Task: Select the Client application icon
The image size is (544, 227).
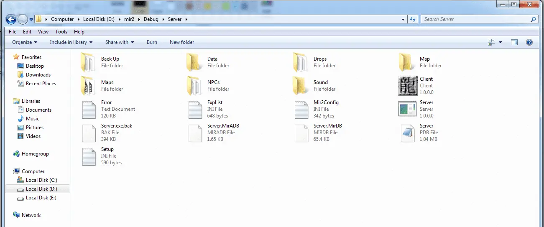Action: (407, 86)
